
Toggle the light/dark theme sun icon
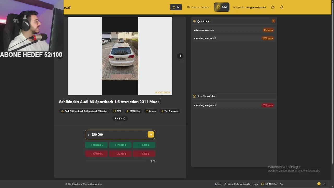[273, 7]
